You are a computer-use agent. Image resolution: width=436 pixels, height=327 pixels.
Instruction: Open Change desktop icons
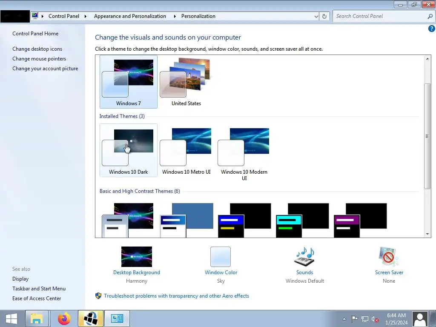[x=37, y=49]
